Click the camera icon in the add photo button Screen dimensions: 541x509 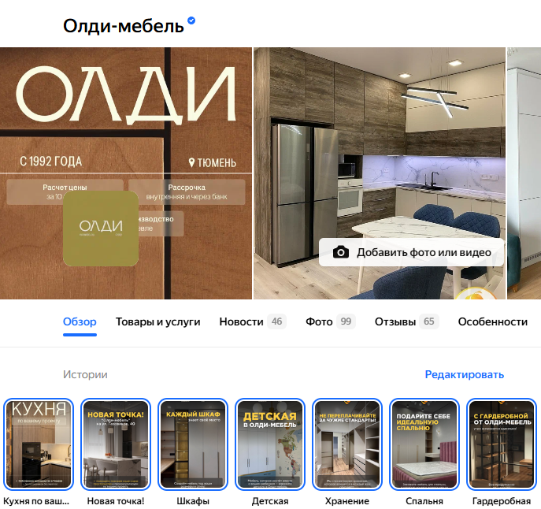pyautogui.click(x=340, y=252)
